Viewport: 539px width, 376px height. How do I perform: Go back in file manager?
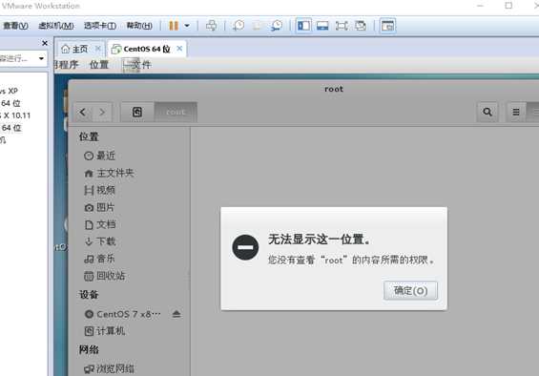coord(83,113)
